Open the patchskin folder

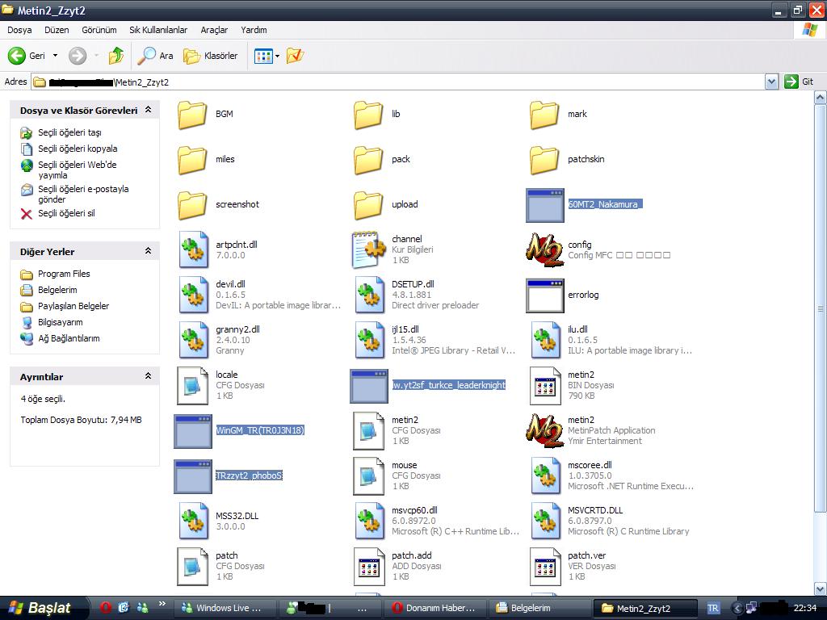pos(544,160)
